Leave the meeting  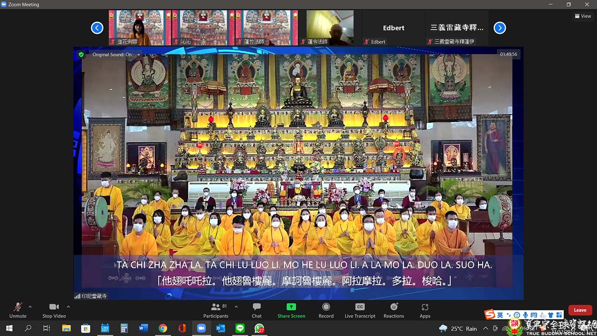pos(580,310)
